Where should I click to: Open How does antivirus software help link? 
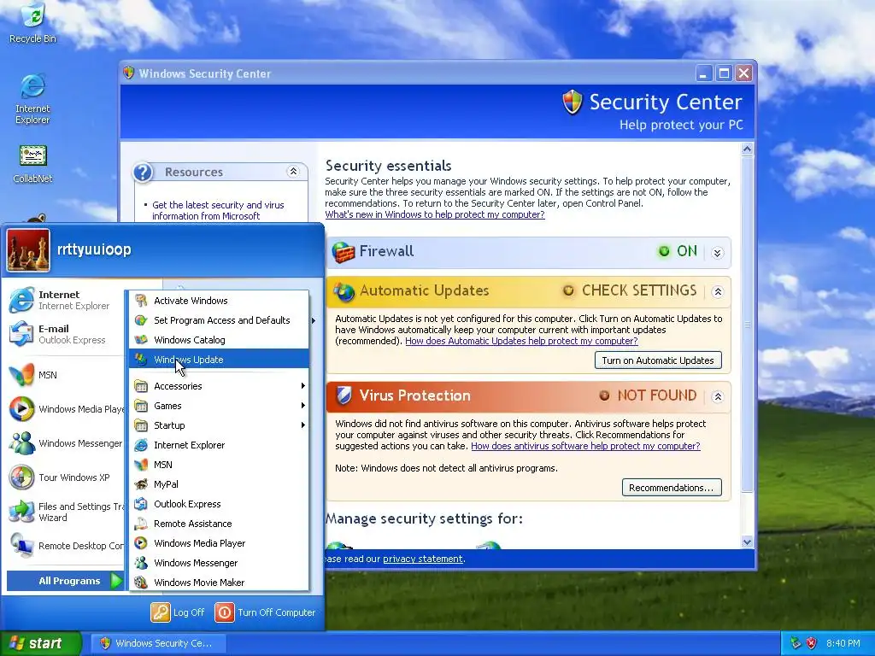click(585, 446)
